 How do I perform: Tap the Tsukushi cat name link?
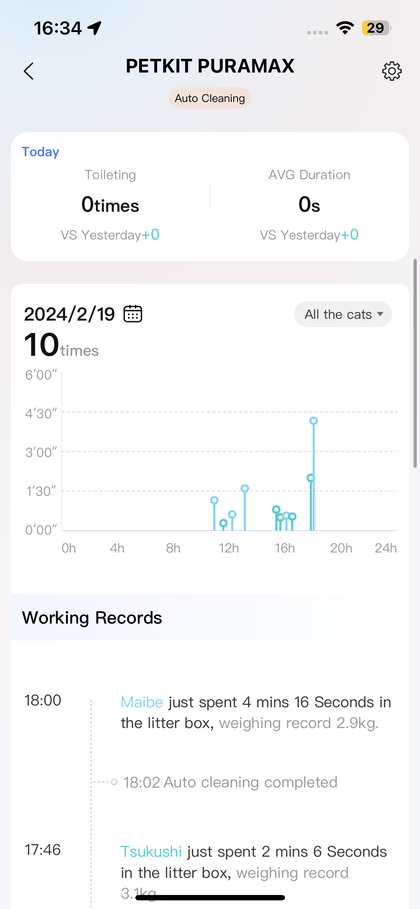coord(151,851)
